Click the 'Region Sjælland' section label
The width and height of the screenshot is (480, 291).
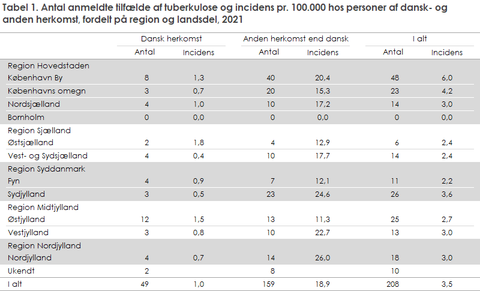(39, 131)
